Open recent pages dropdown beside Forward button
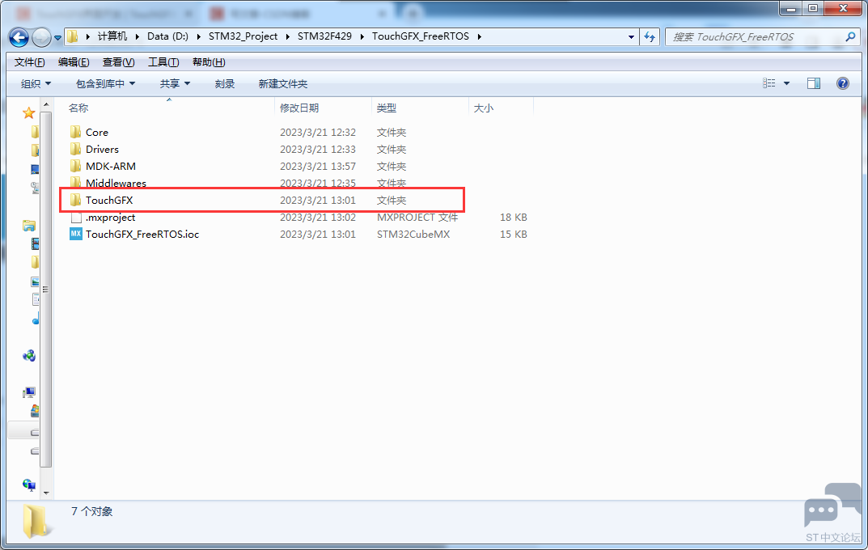868x550 pixels. click(57, 38)
